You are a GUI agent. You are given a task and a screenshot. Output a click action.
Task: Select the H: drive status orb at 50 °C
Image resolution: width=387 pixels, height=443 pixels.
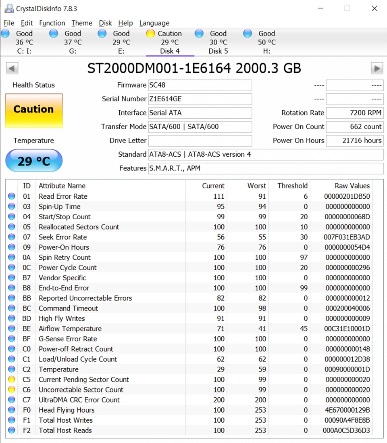[248, 34]
